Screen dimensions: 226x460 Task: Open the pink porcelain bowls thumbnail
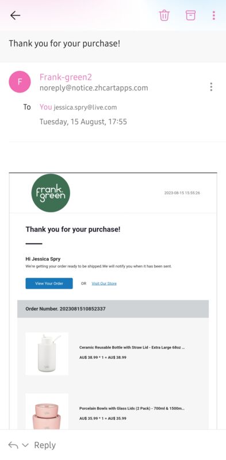pos(47,411)
